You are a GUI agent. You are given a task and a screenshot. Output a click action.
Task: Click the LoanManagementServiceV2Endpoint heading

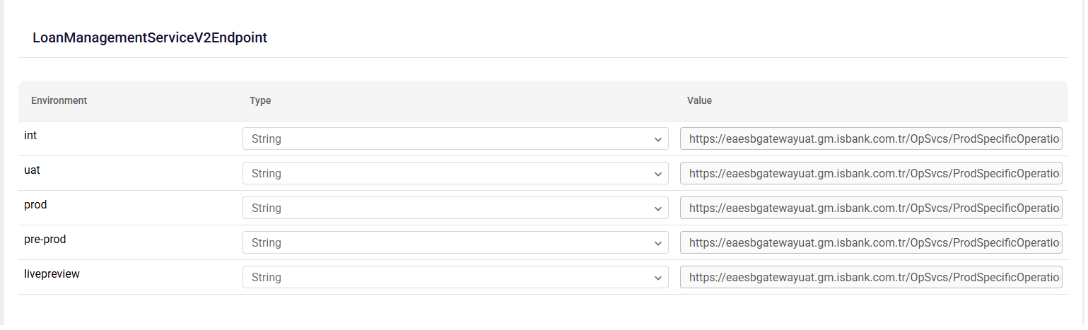click(150, 38)
